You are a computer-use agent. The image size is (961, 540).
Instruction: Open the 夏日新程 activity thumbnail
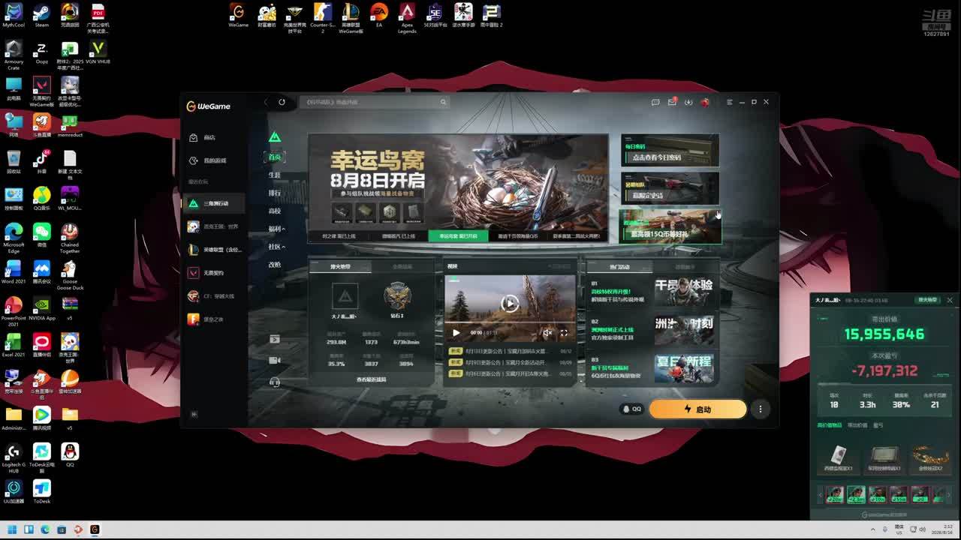click(683, 368)
